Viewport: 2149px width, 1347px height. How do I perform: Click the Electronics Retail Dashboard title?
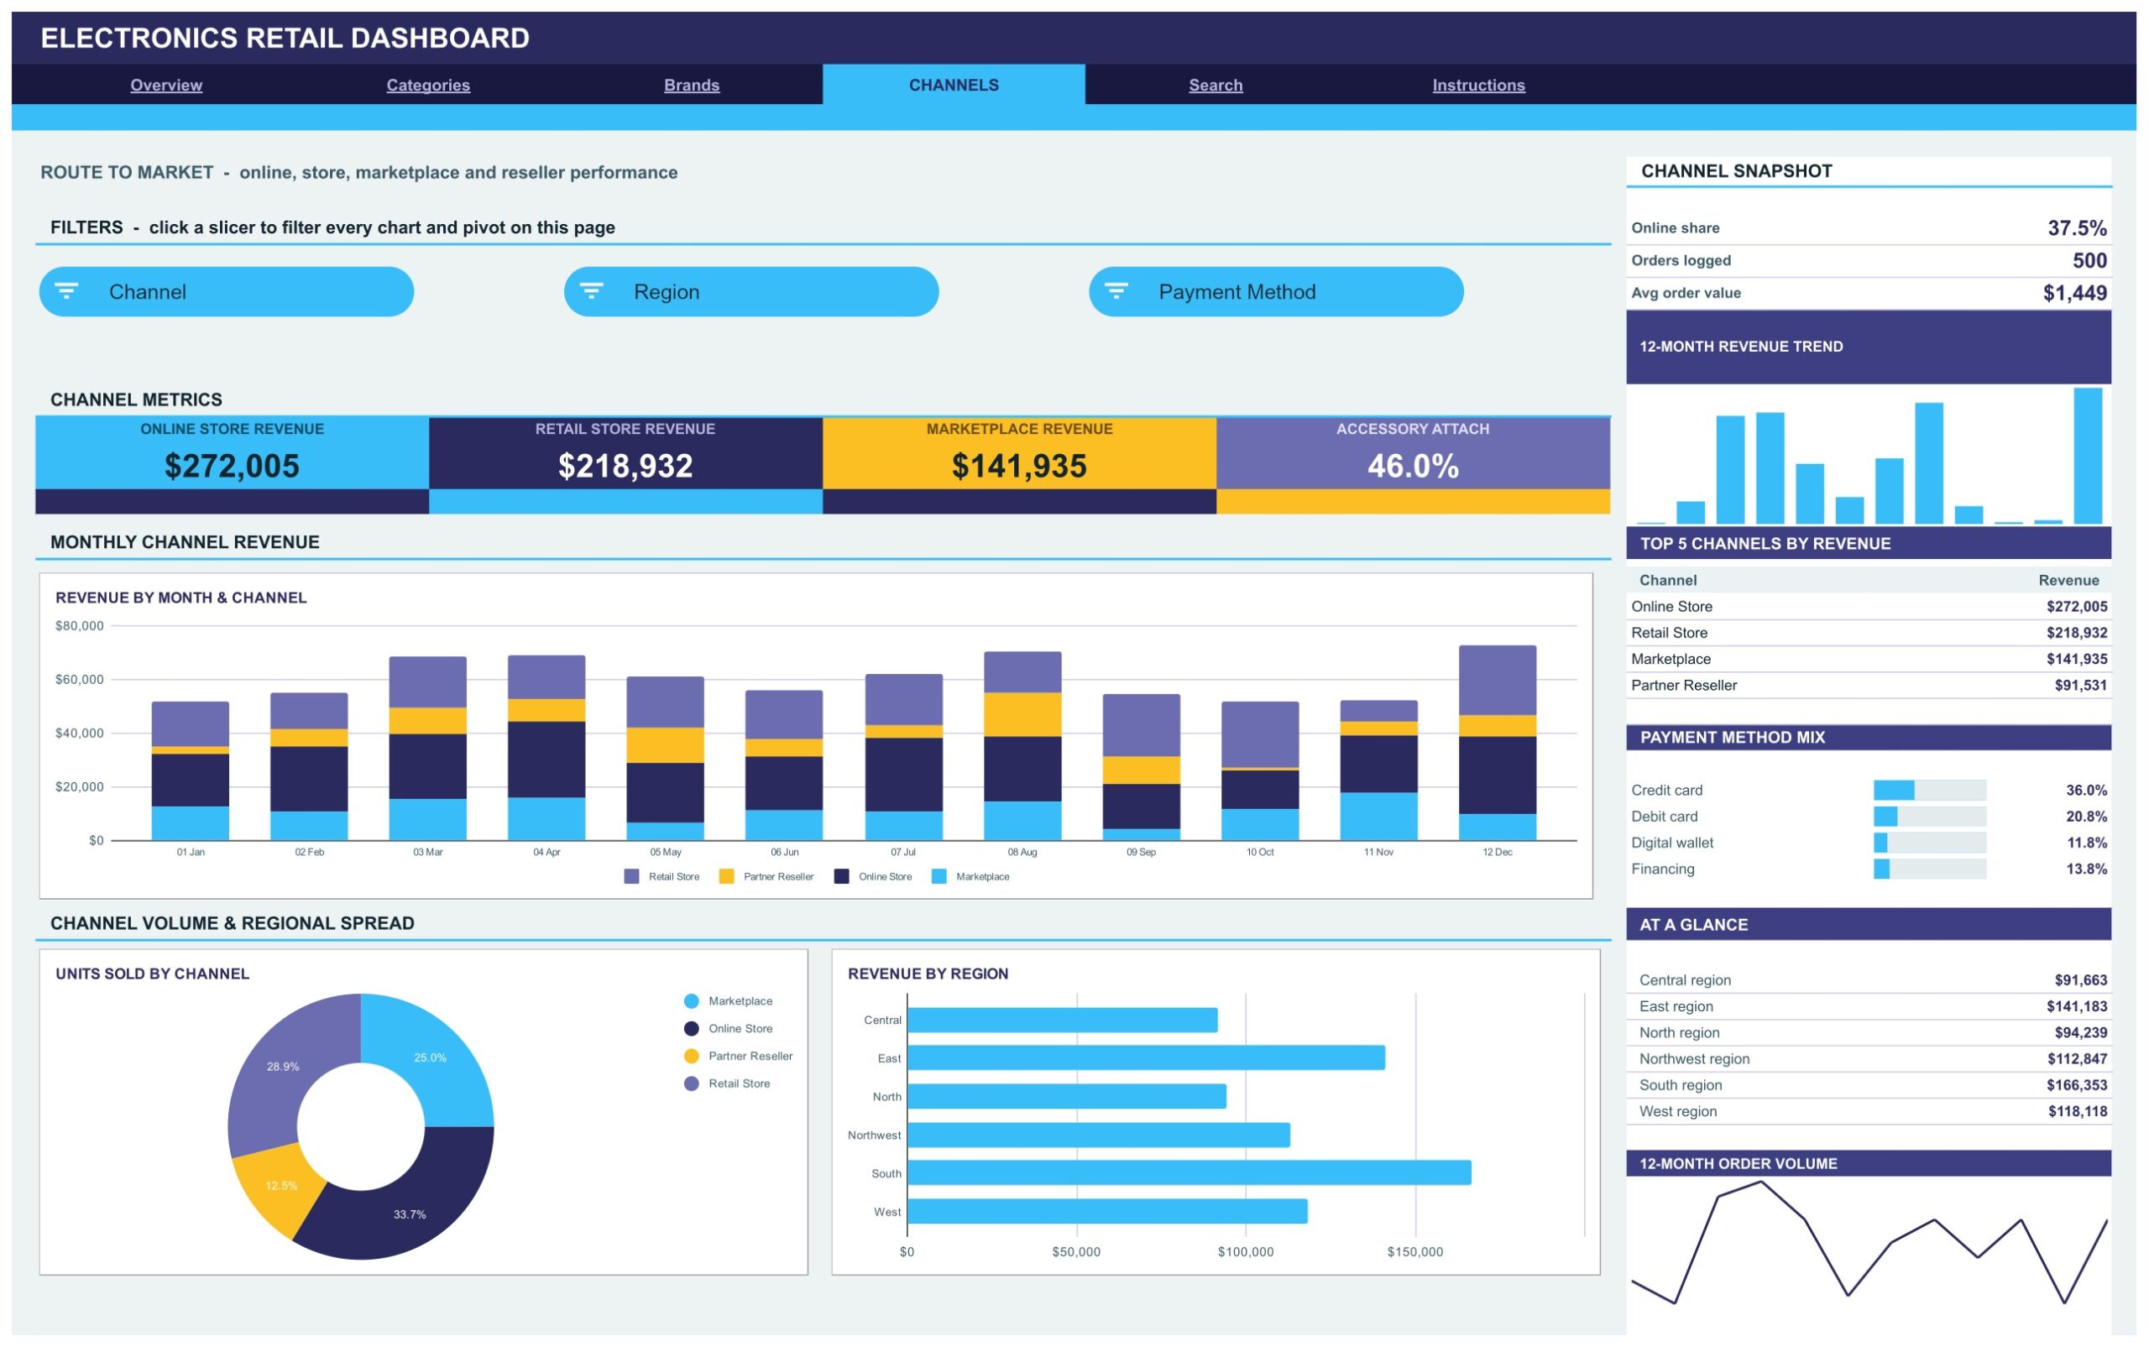coord(285,39)
